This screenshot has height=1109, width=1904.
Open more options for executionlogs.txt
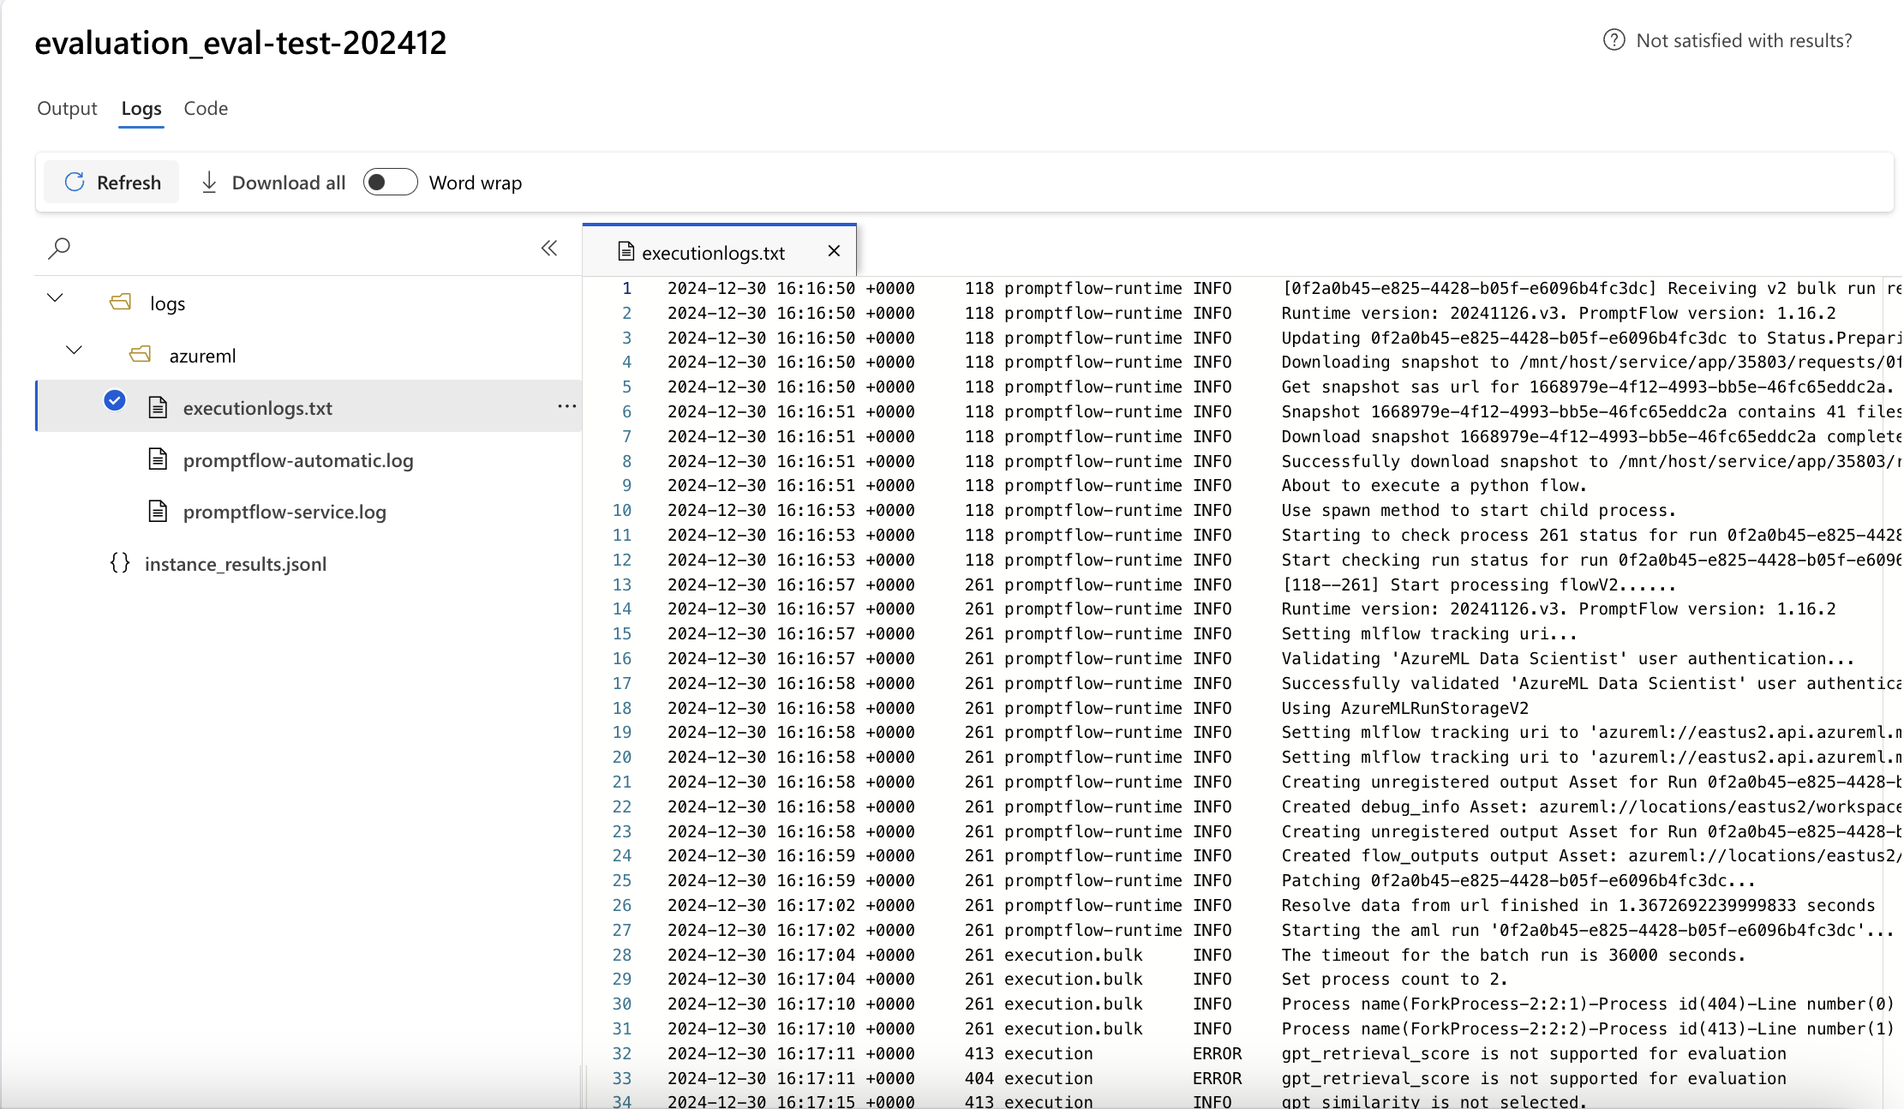click(x=566, y=406)
